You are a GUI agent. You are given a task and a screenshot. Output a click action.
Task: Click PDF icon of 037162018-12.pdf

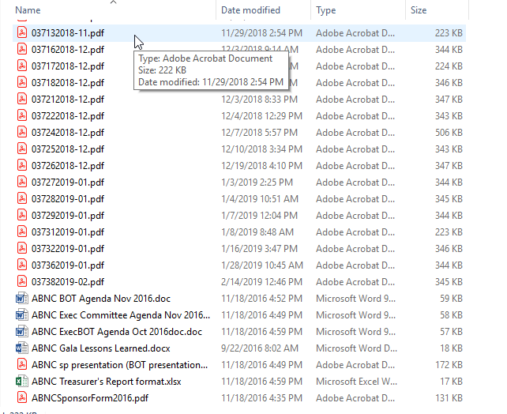(x=21, y=49)
